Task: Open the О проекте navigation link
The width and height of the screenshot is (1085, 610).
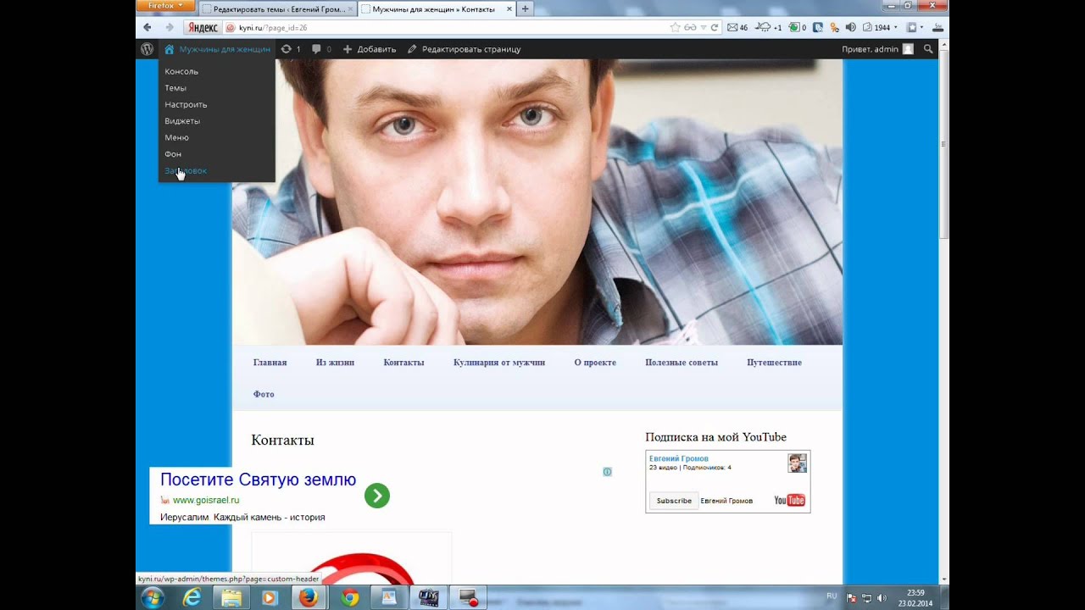Action: point(595,363)
